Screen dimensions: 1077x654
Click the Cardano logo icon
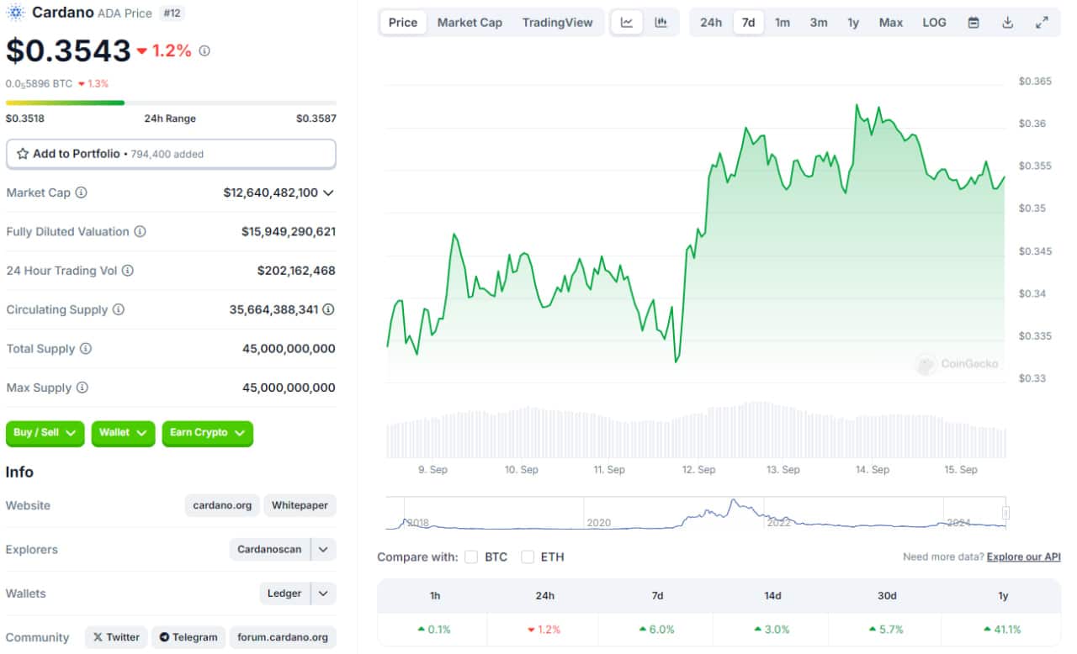tap(16, 13)
